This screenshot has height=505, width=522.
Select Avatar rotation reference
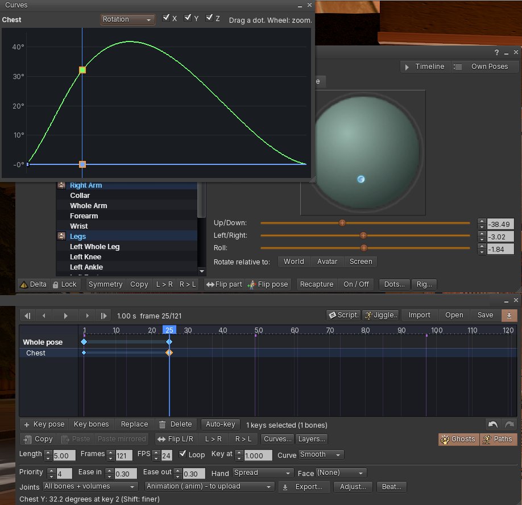328,262
